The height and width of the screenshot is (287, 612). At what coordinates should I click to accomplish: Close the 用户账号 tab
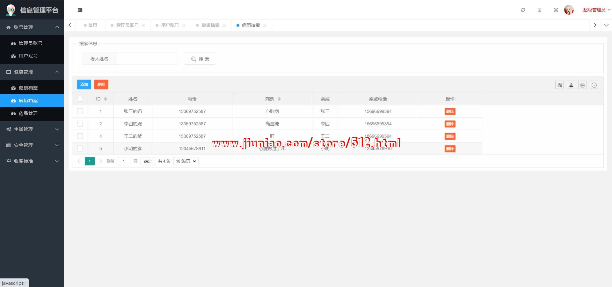(x=184, y=25)
